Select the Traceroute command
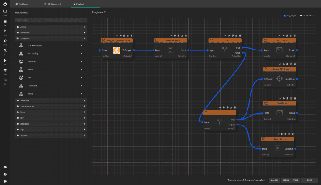Screen dimensions: 321x185 coord(51,86)
